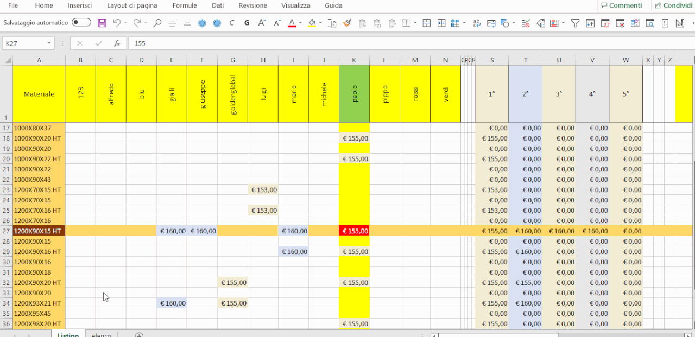Screen dimensions: 695x337
Task: Click the picture placeholder icon in toolbar
Action: click(x=491, y=23)
